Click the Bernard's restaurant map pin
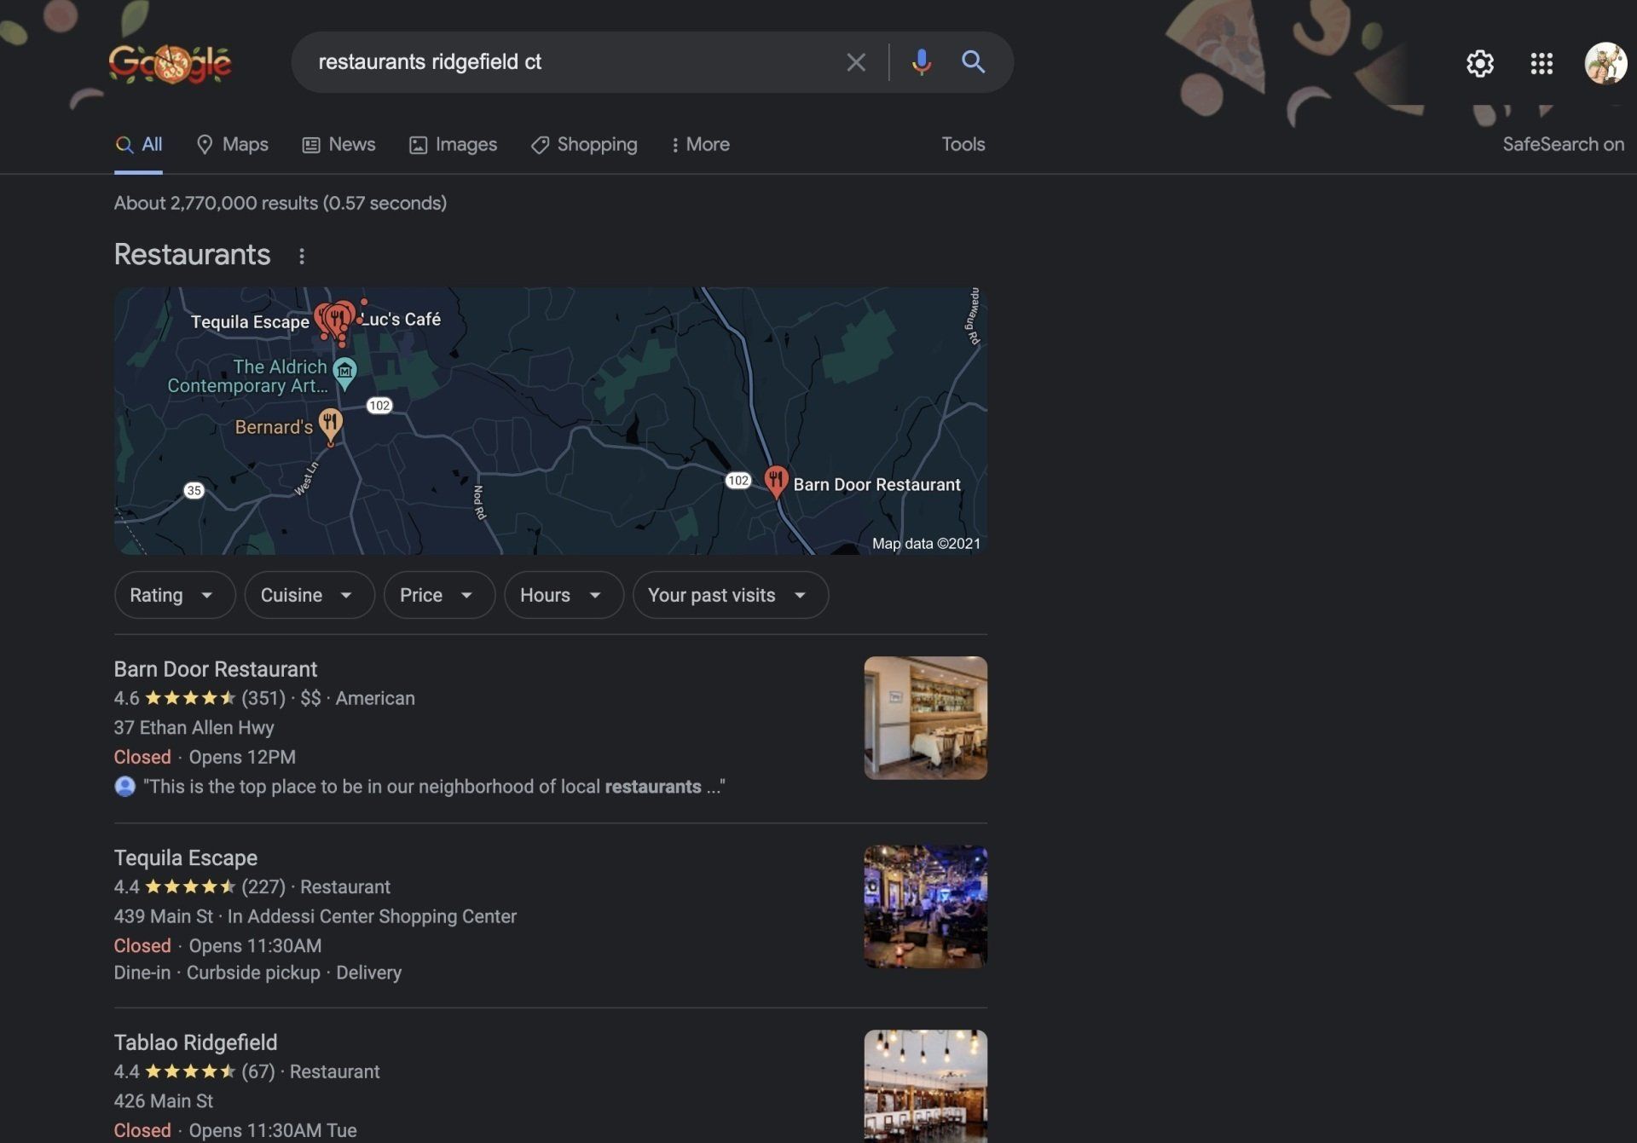The width and height of the screenshot is (1637, 1143). click(331, 423)
